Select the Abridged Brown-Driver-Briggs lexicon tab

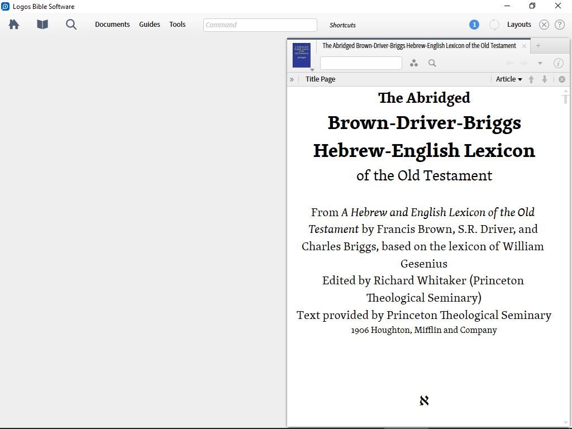pos(419,46)
